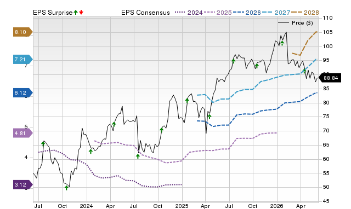Click the 95 label on the price axis

coord(326,60)
